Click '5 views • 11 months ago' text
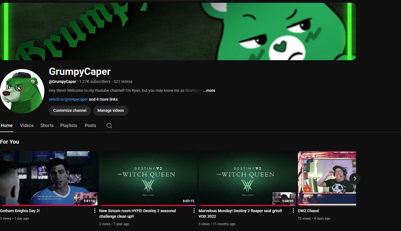401x231 pixels. (x=217, y=224)
